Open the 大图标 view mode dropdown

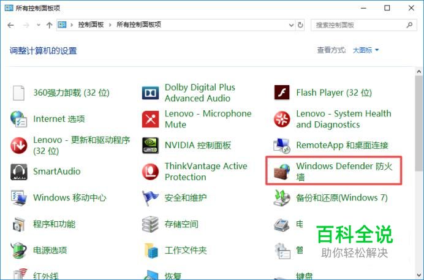click(366, 50)
